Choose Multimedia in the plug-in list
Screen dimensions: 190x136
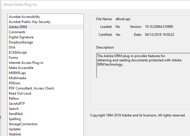click(18, 78)
